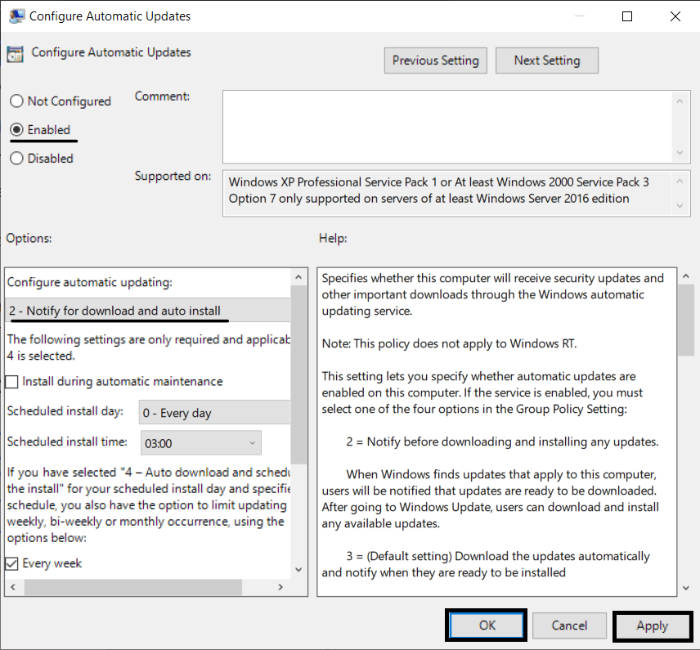This screenshot has height=650, width=700.
Task: Click the 'Comment:' label
Action: pos(162,96)
